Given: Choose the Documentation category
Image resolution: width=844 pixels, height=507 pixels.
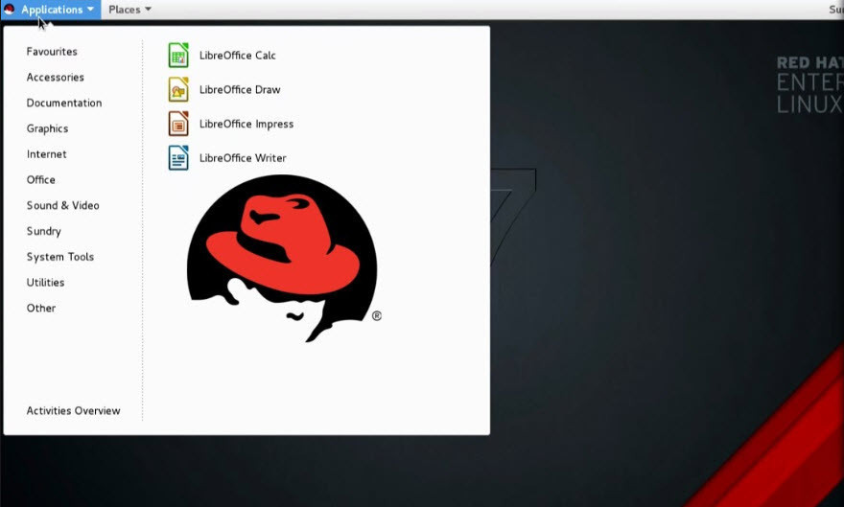Looking at the screenshot, I should point(63,104).
